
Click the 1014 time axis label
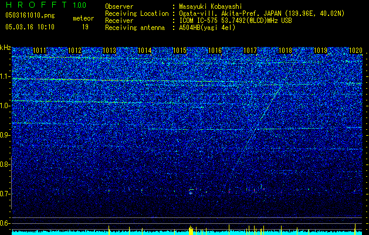tap(145, 51)
